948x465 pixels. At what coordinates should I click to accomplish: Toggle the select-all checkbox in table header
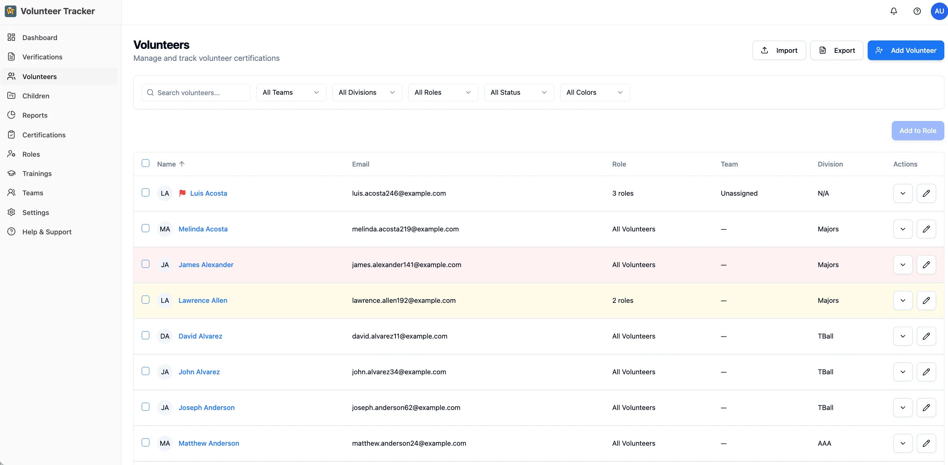tap(146, 163)
